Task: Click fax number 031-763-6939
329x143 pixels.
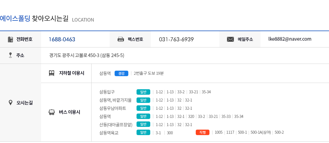Action: (176, 39)
